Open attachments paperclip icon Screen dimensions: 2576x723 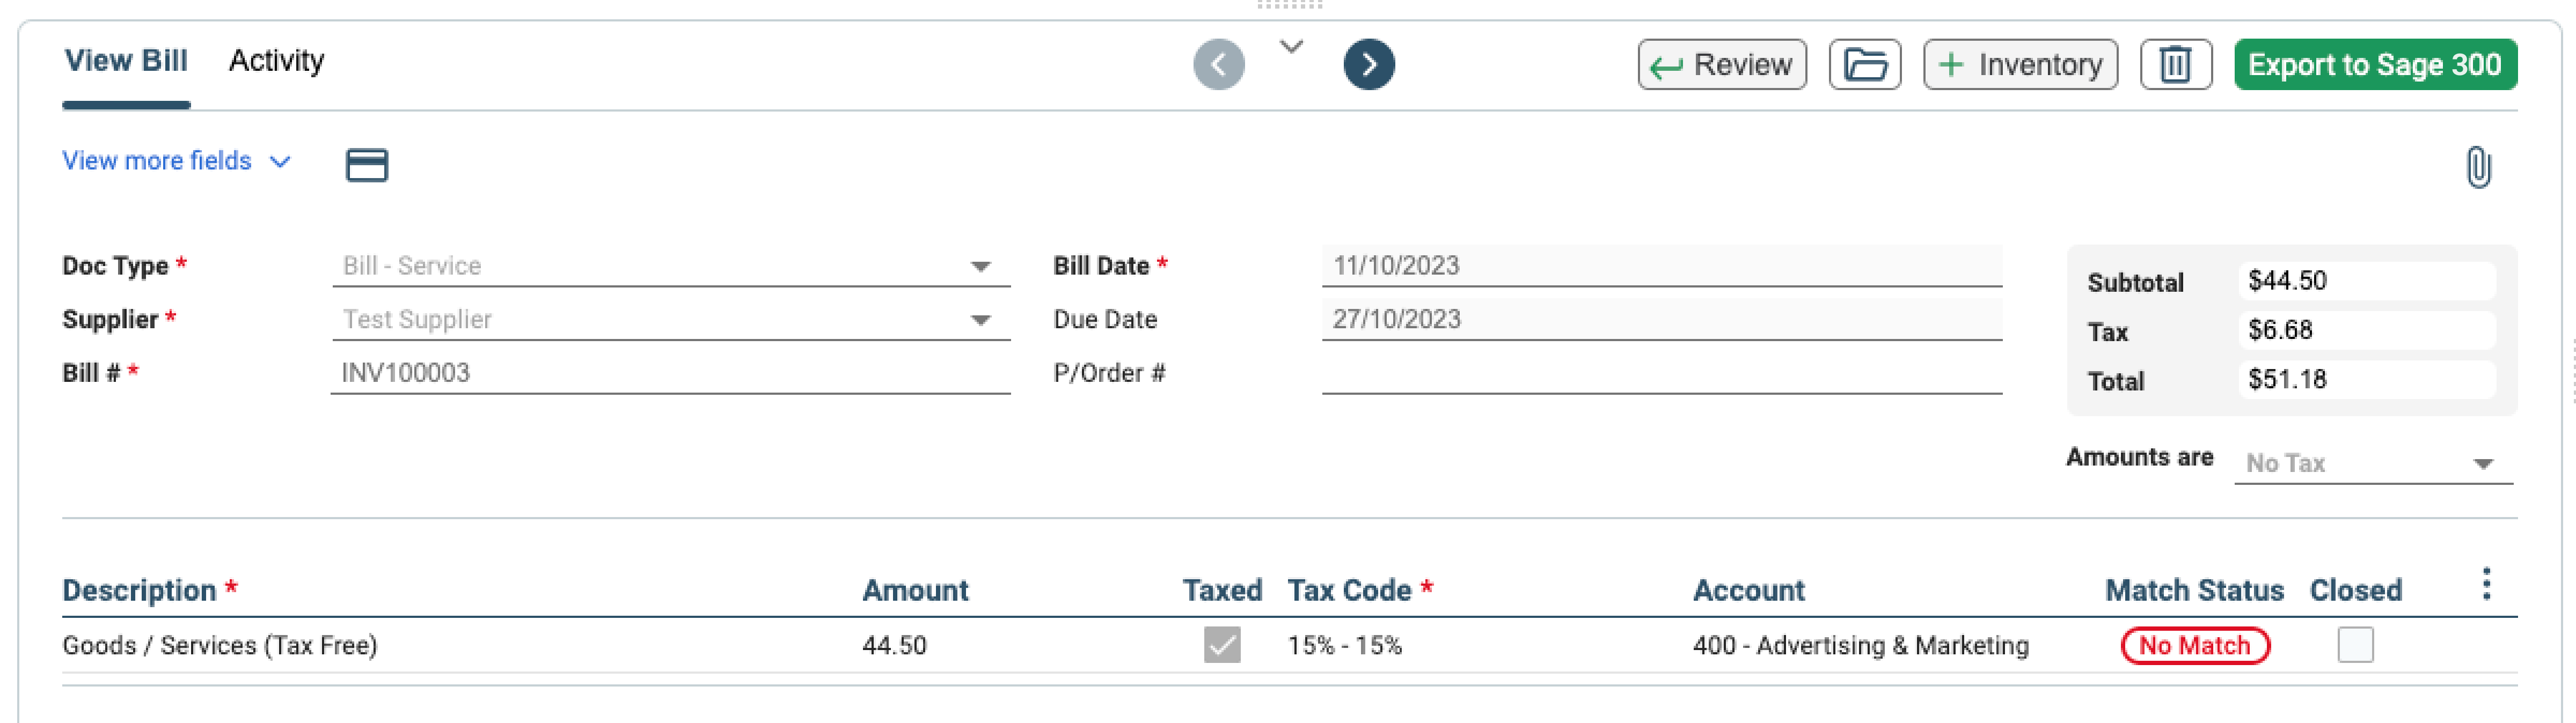2477,167
